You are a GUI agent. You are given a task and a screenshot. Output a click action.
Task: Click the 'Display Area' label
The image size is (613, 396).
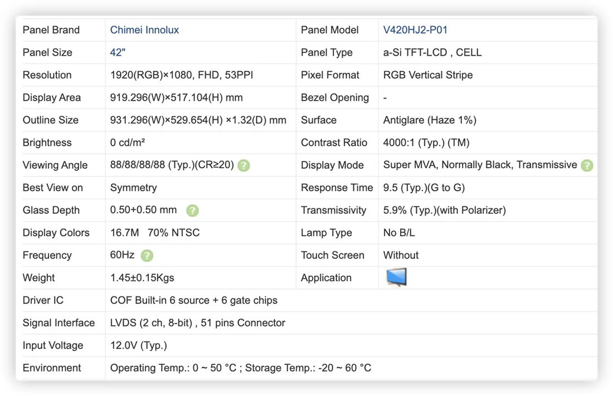point(52,97)
